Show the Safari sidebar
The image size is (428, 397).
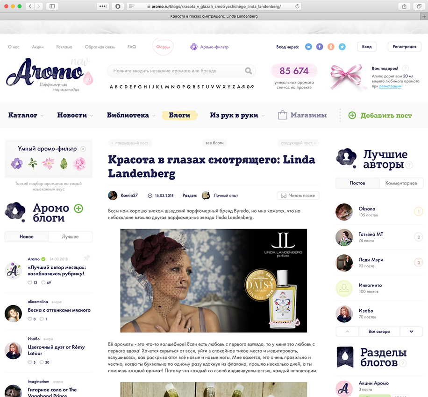[52, 7]
